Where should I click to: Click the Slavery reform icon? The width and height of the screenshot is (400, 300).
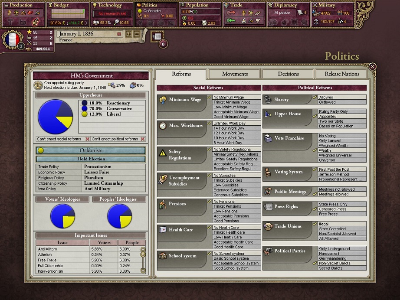pos(268,100)
